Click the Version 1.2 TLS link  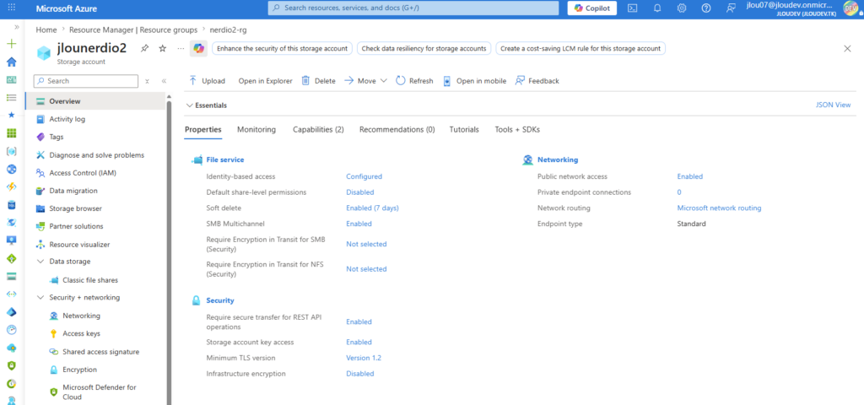364,358
